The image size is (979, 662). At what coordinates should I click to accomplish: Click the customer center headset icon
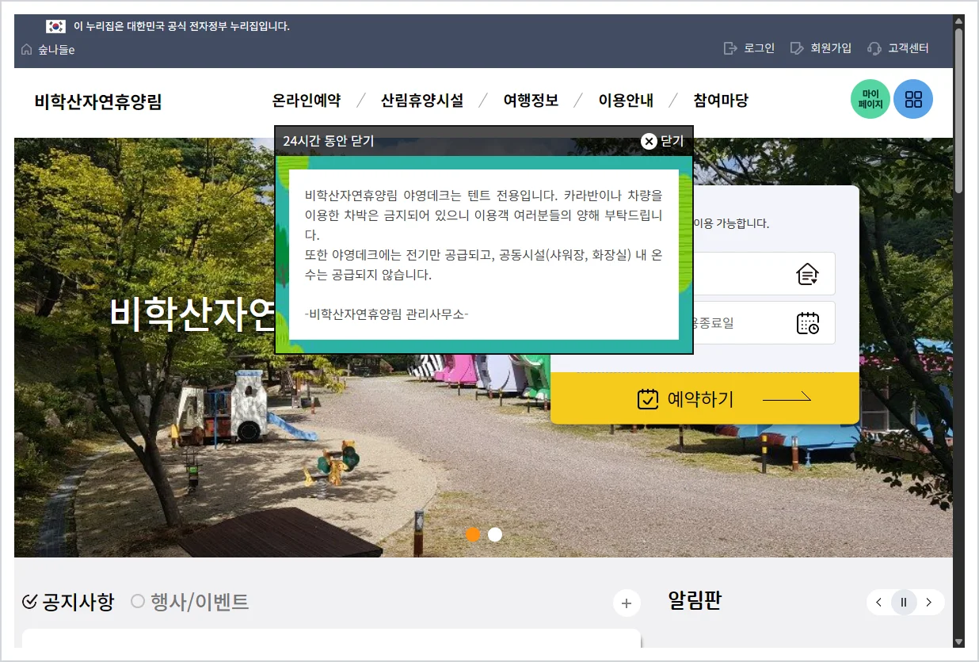[x=874, y=48]
